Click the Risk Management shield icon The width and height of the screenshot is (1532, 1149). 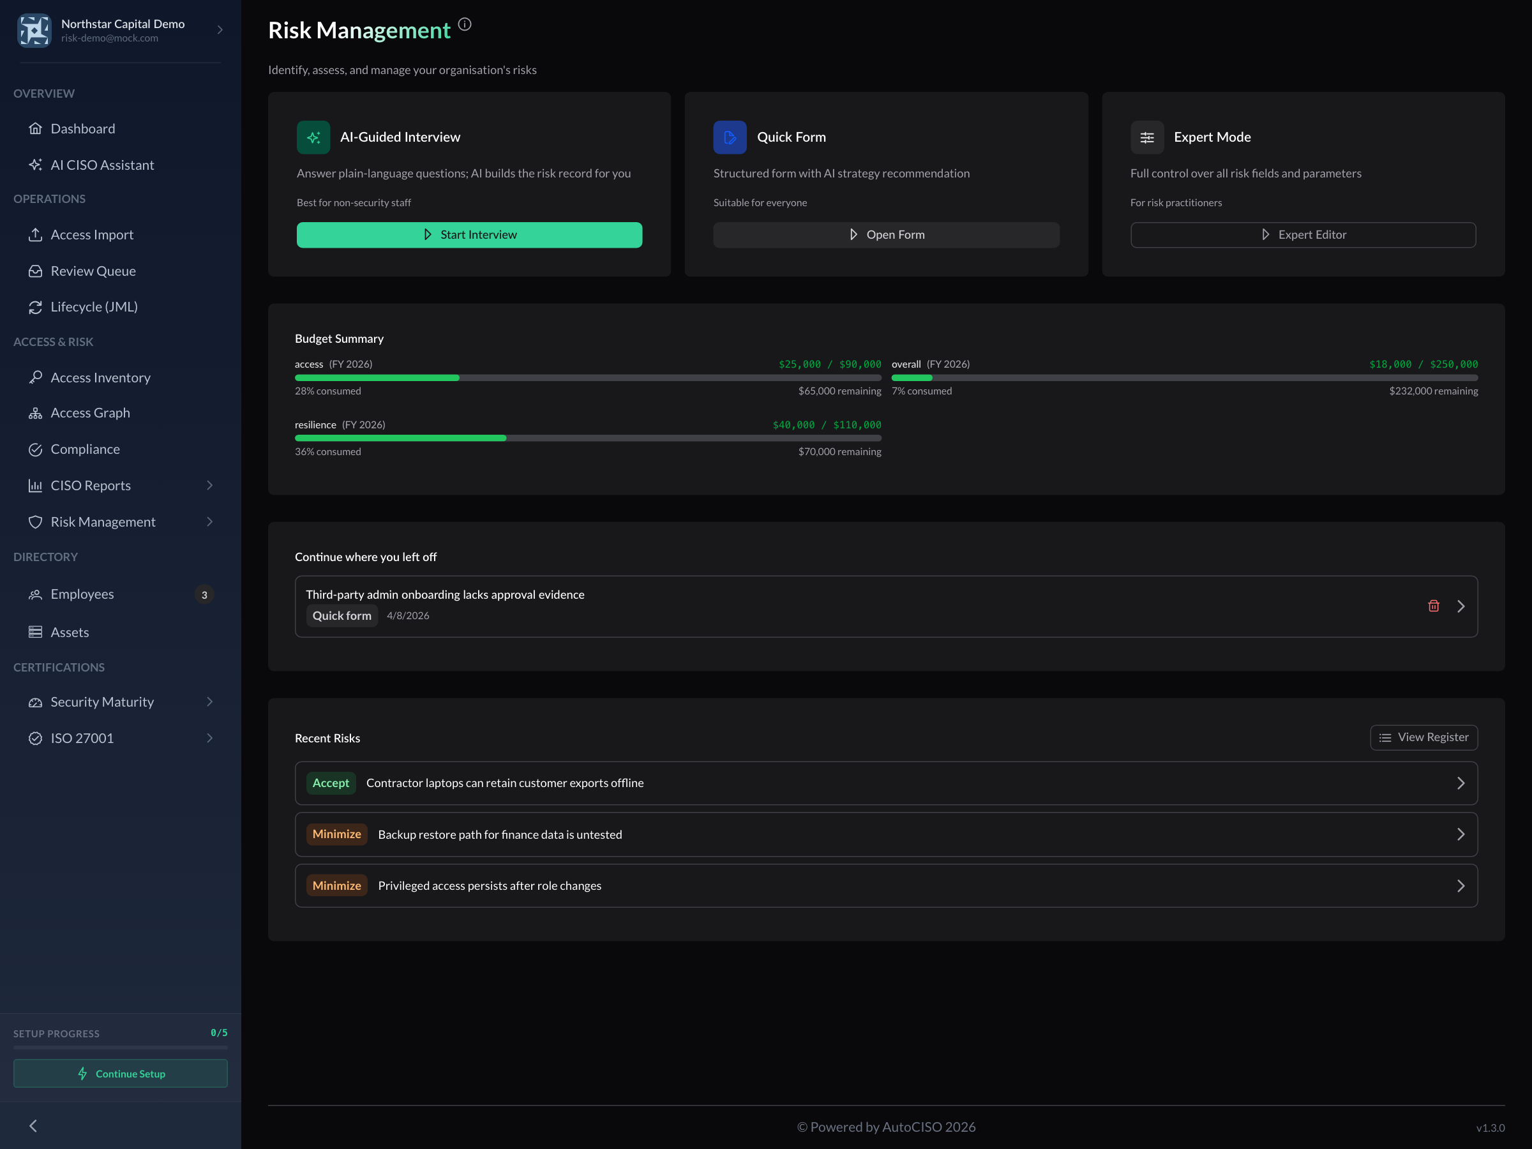click(35, 522)
